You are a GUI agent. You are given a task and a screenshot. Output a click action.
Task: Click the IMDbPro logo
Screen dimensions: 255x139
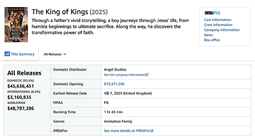pyautogui.click(x=212, y=13)
